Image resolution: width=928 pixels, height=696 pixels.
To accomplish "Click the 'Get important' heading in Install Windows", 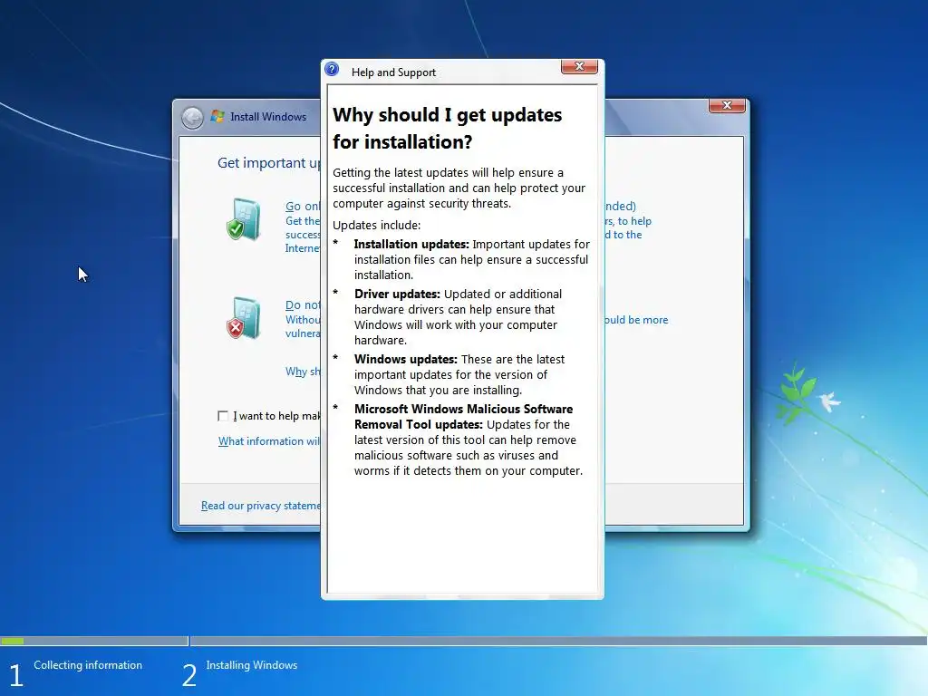I will pyautogui.click(x=268, y=163).
